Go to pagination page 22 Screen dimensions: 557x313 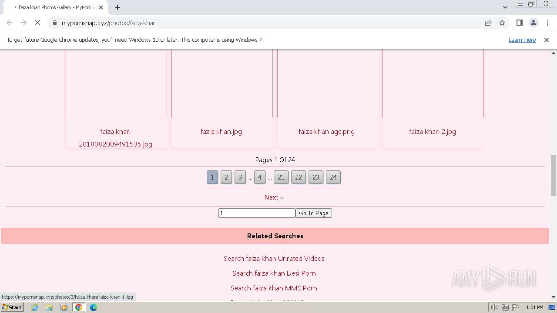(x=299, y=177)
